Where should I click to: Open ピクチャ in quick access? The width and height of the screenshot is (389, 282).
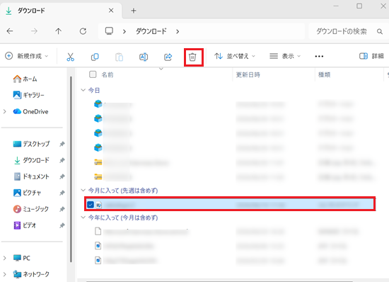27,193
